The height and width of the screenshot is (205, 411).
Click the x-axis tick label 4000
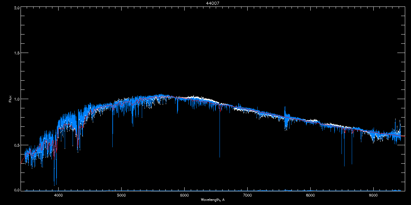tap(58, 195)
